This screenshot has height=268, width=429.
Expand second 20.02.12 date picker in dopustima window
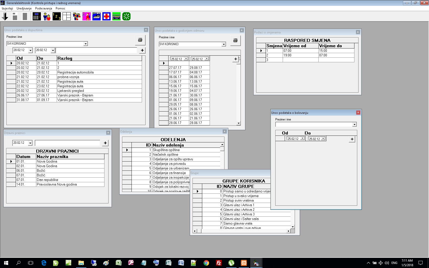53,50
